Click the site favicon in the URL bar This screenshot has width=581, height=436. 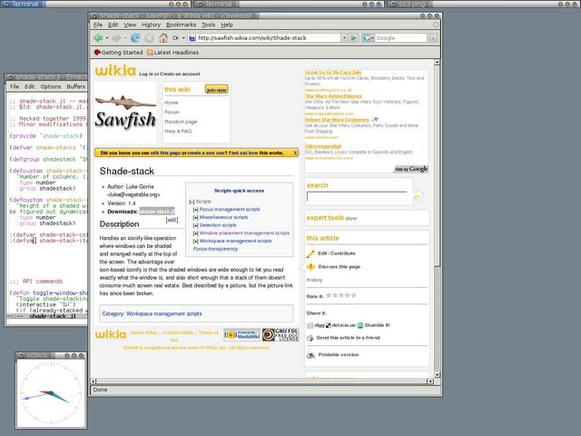click(x=192, y=38)
